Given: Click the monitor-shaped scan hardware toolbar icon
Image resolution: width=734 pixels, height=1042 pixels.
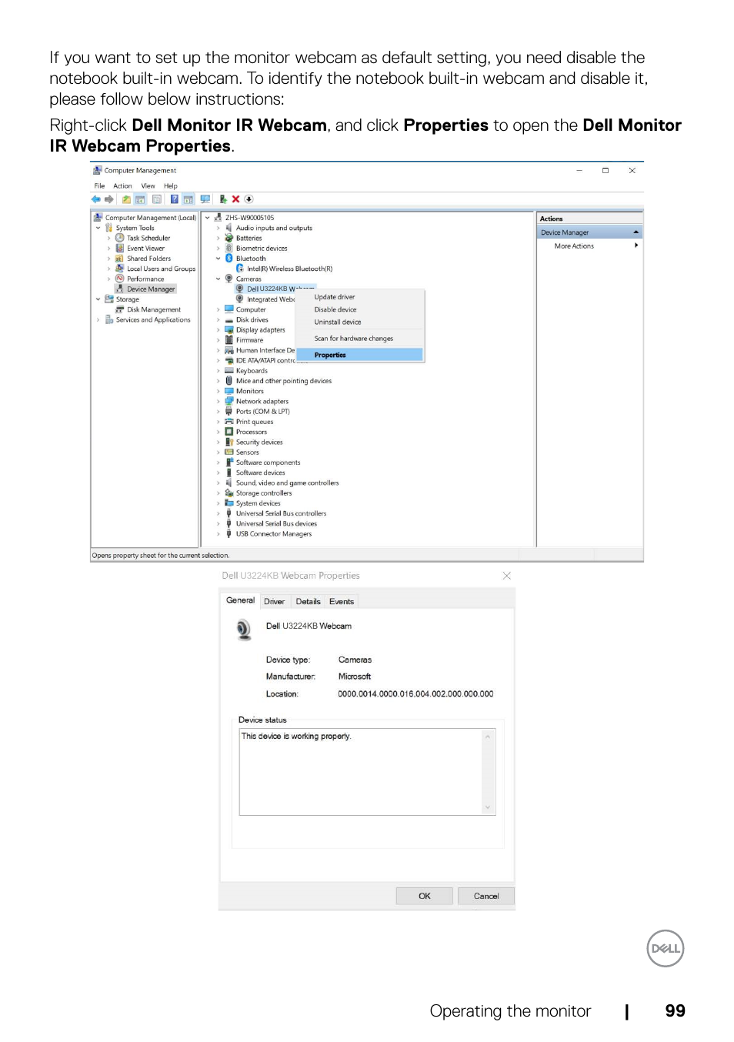Looking at the screenshot, I should tap(205, 199).
